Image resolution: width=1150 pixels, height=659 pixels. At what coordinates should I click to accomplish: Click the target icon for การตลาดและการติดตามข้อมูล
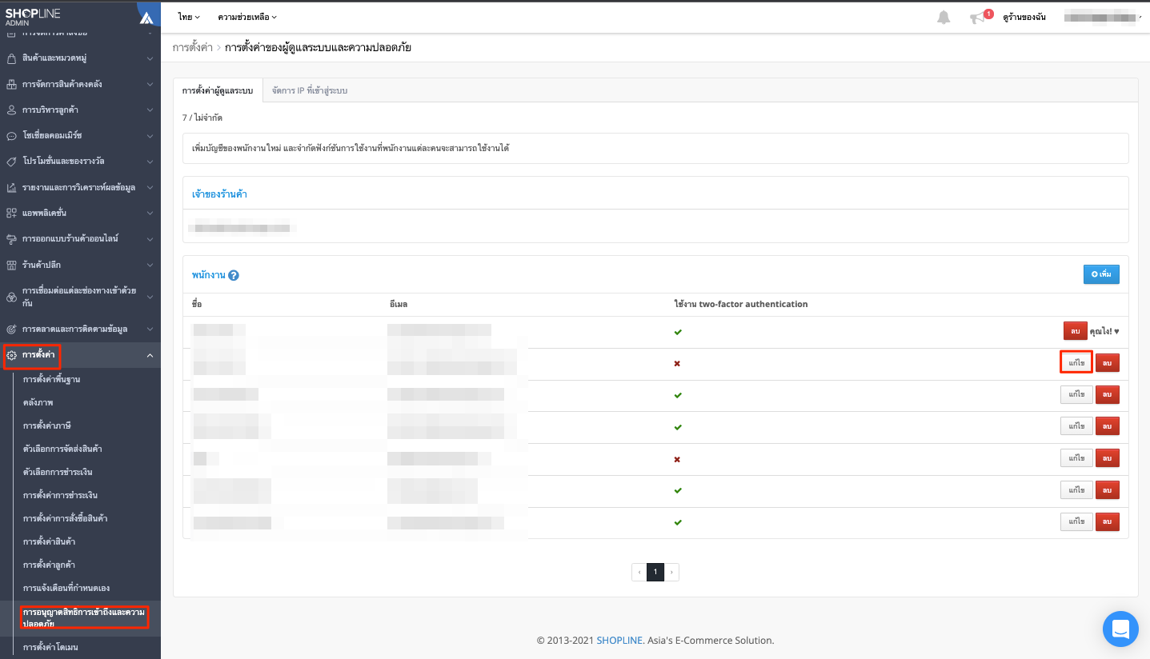[x=11, y=329]
